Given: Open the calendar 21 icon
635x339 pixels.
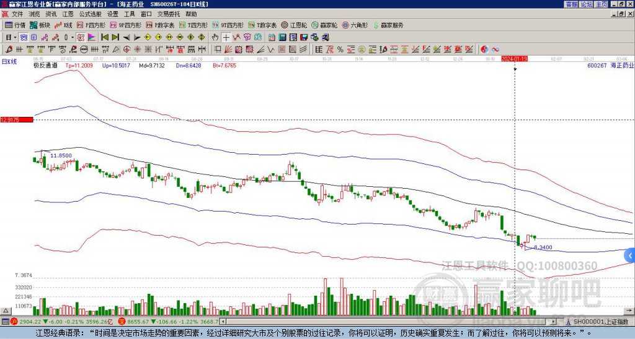Looking at the screenshot, I should click(x=272, y=37).
